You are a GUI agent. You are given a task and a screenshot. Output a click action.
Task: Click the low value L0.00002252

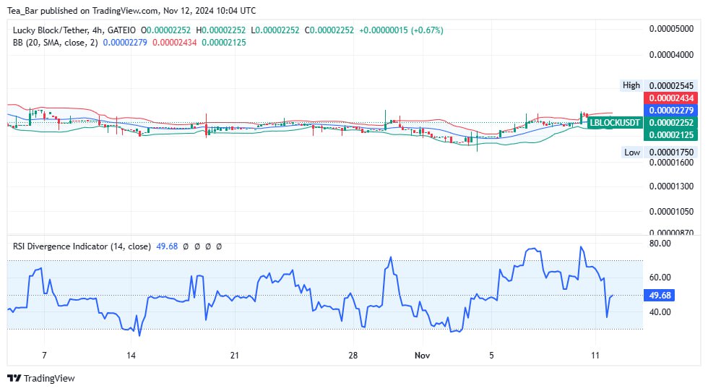pyautogui.click(x=275, y=30)
